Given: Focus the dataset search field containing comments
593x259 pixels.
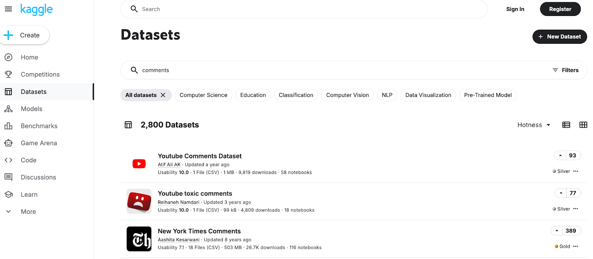Looking at the screenshot, I should pyautogui.click(x=354, y=70).
